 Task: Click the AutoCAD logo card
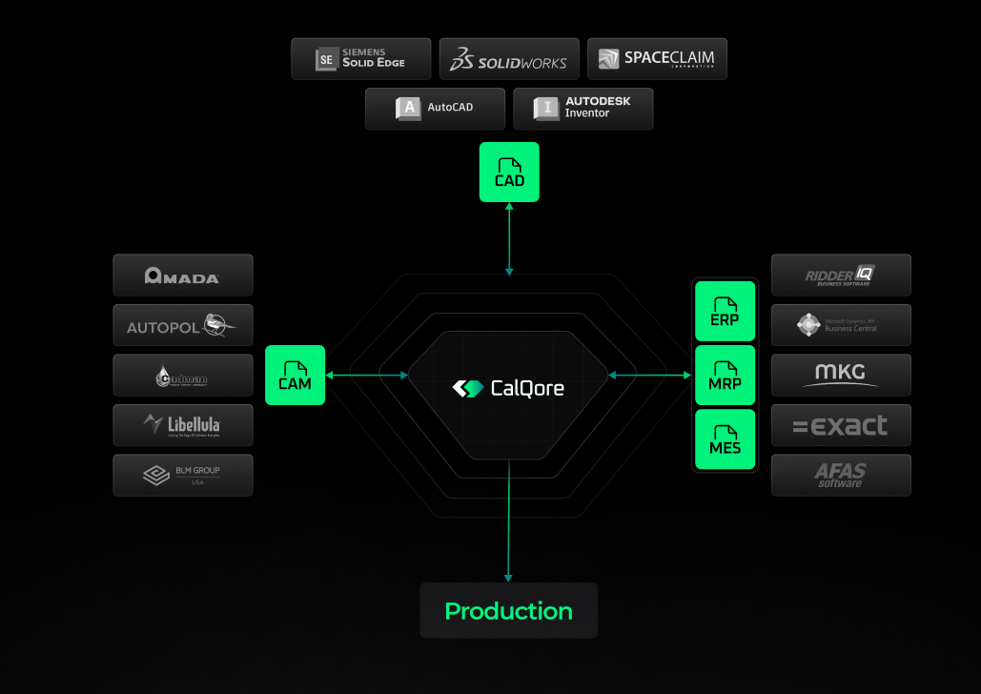[435, 109]
